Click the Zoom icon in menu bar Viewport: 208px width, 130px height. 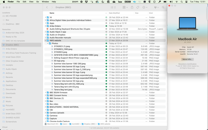click(x=75, y=2)
